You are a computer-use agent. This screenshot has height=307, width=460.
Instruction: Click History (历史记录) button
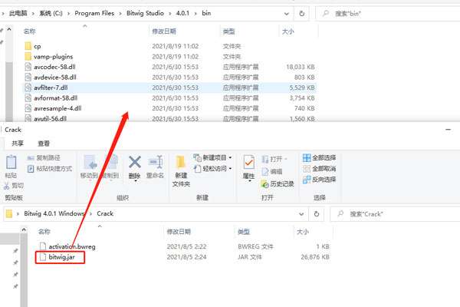tap(278, 184)
